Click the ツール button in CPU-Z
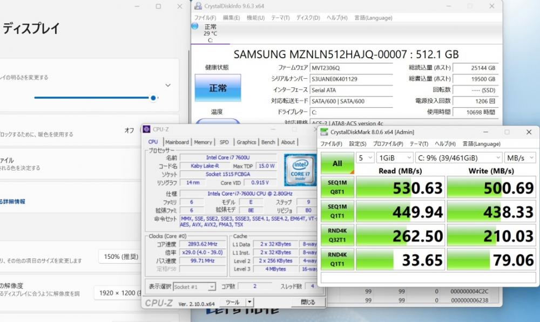The height and width of the screenshot is (322, 540). pos(233,302)
